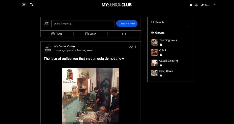Open the policemen post title
The image size is (234, 124).
pos(84,59)
